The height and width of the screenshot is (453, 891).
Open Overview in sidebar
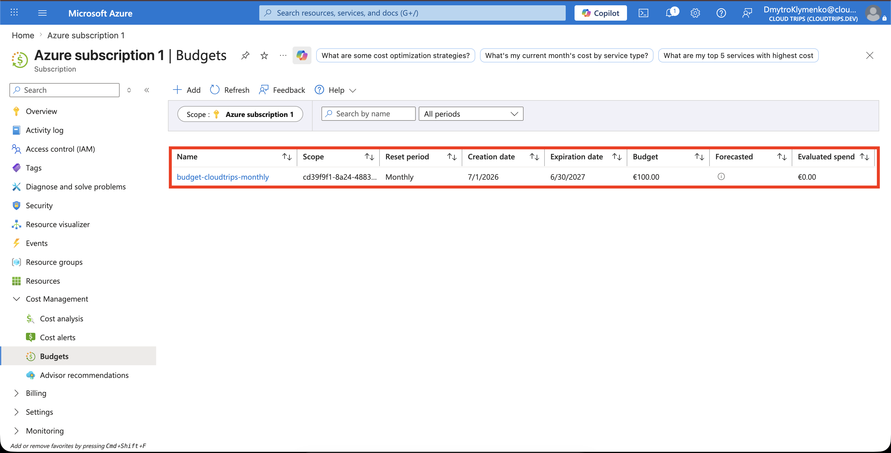click(42, 111)
